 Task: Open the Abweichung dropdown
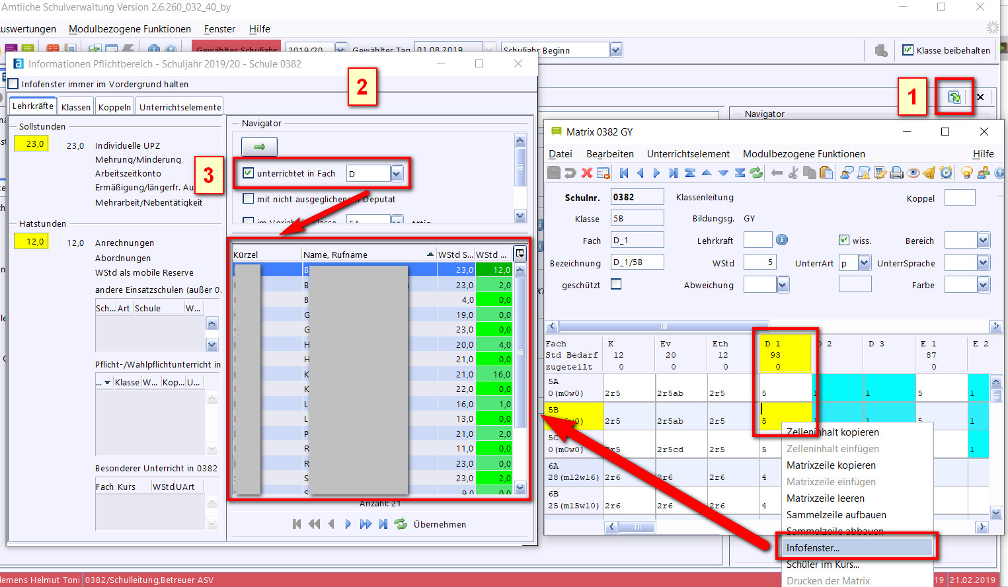click(x=783, y=285)
